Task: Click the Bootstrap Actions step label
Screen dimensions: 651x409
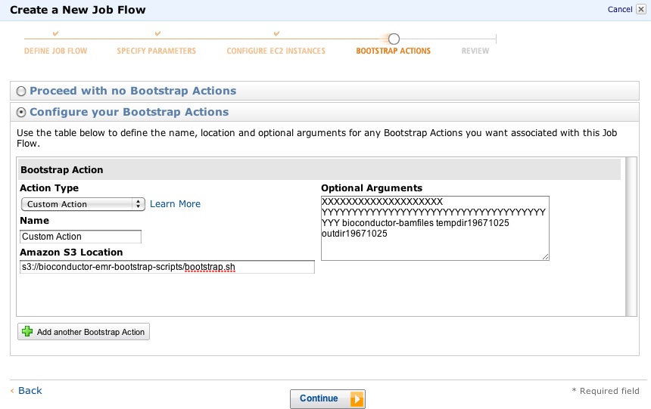Action: (x=393, y=51)
